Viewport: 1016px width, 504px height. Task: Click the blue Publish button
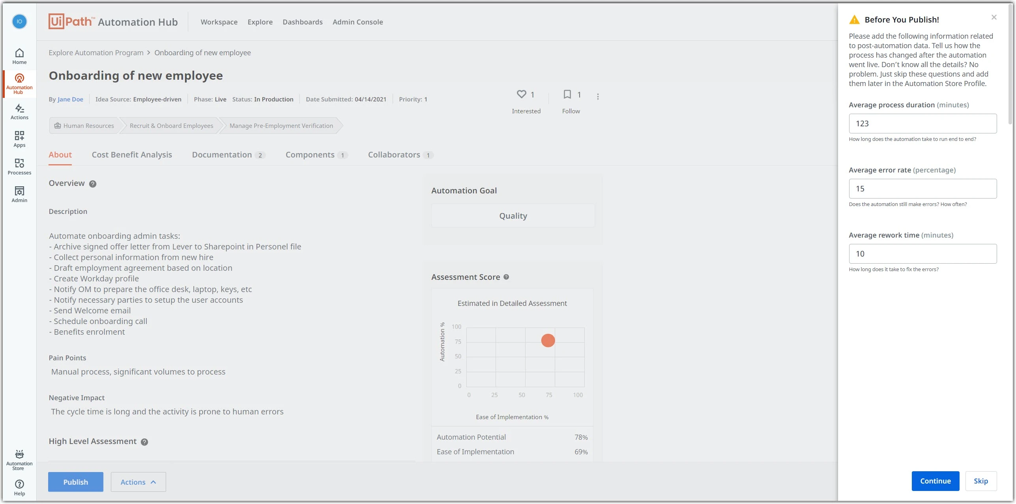pos(76,482)
